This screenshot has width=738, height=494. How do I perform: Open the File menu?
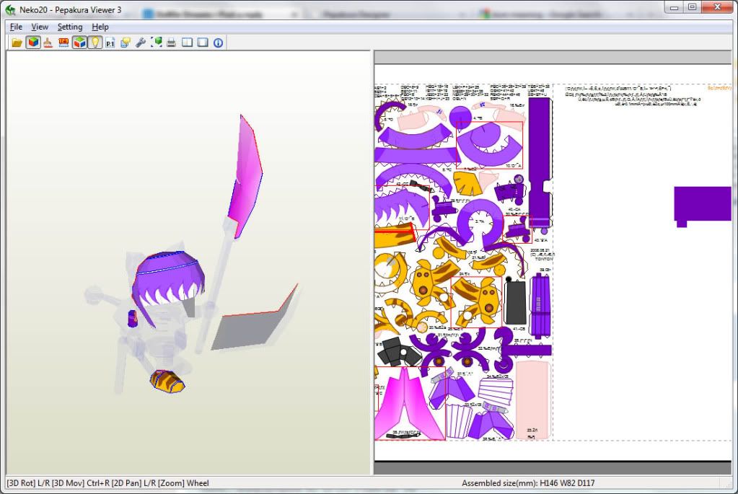click(16, 27)
